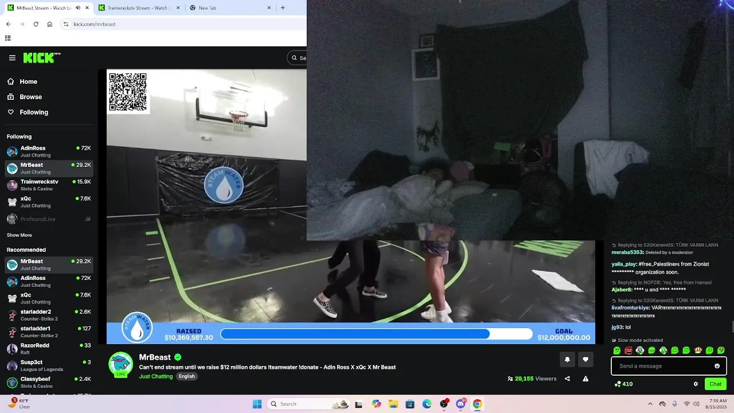Open the emoji picker in chat box

point(717,366)
